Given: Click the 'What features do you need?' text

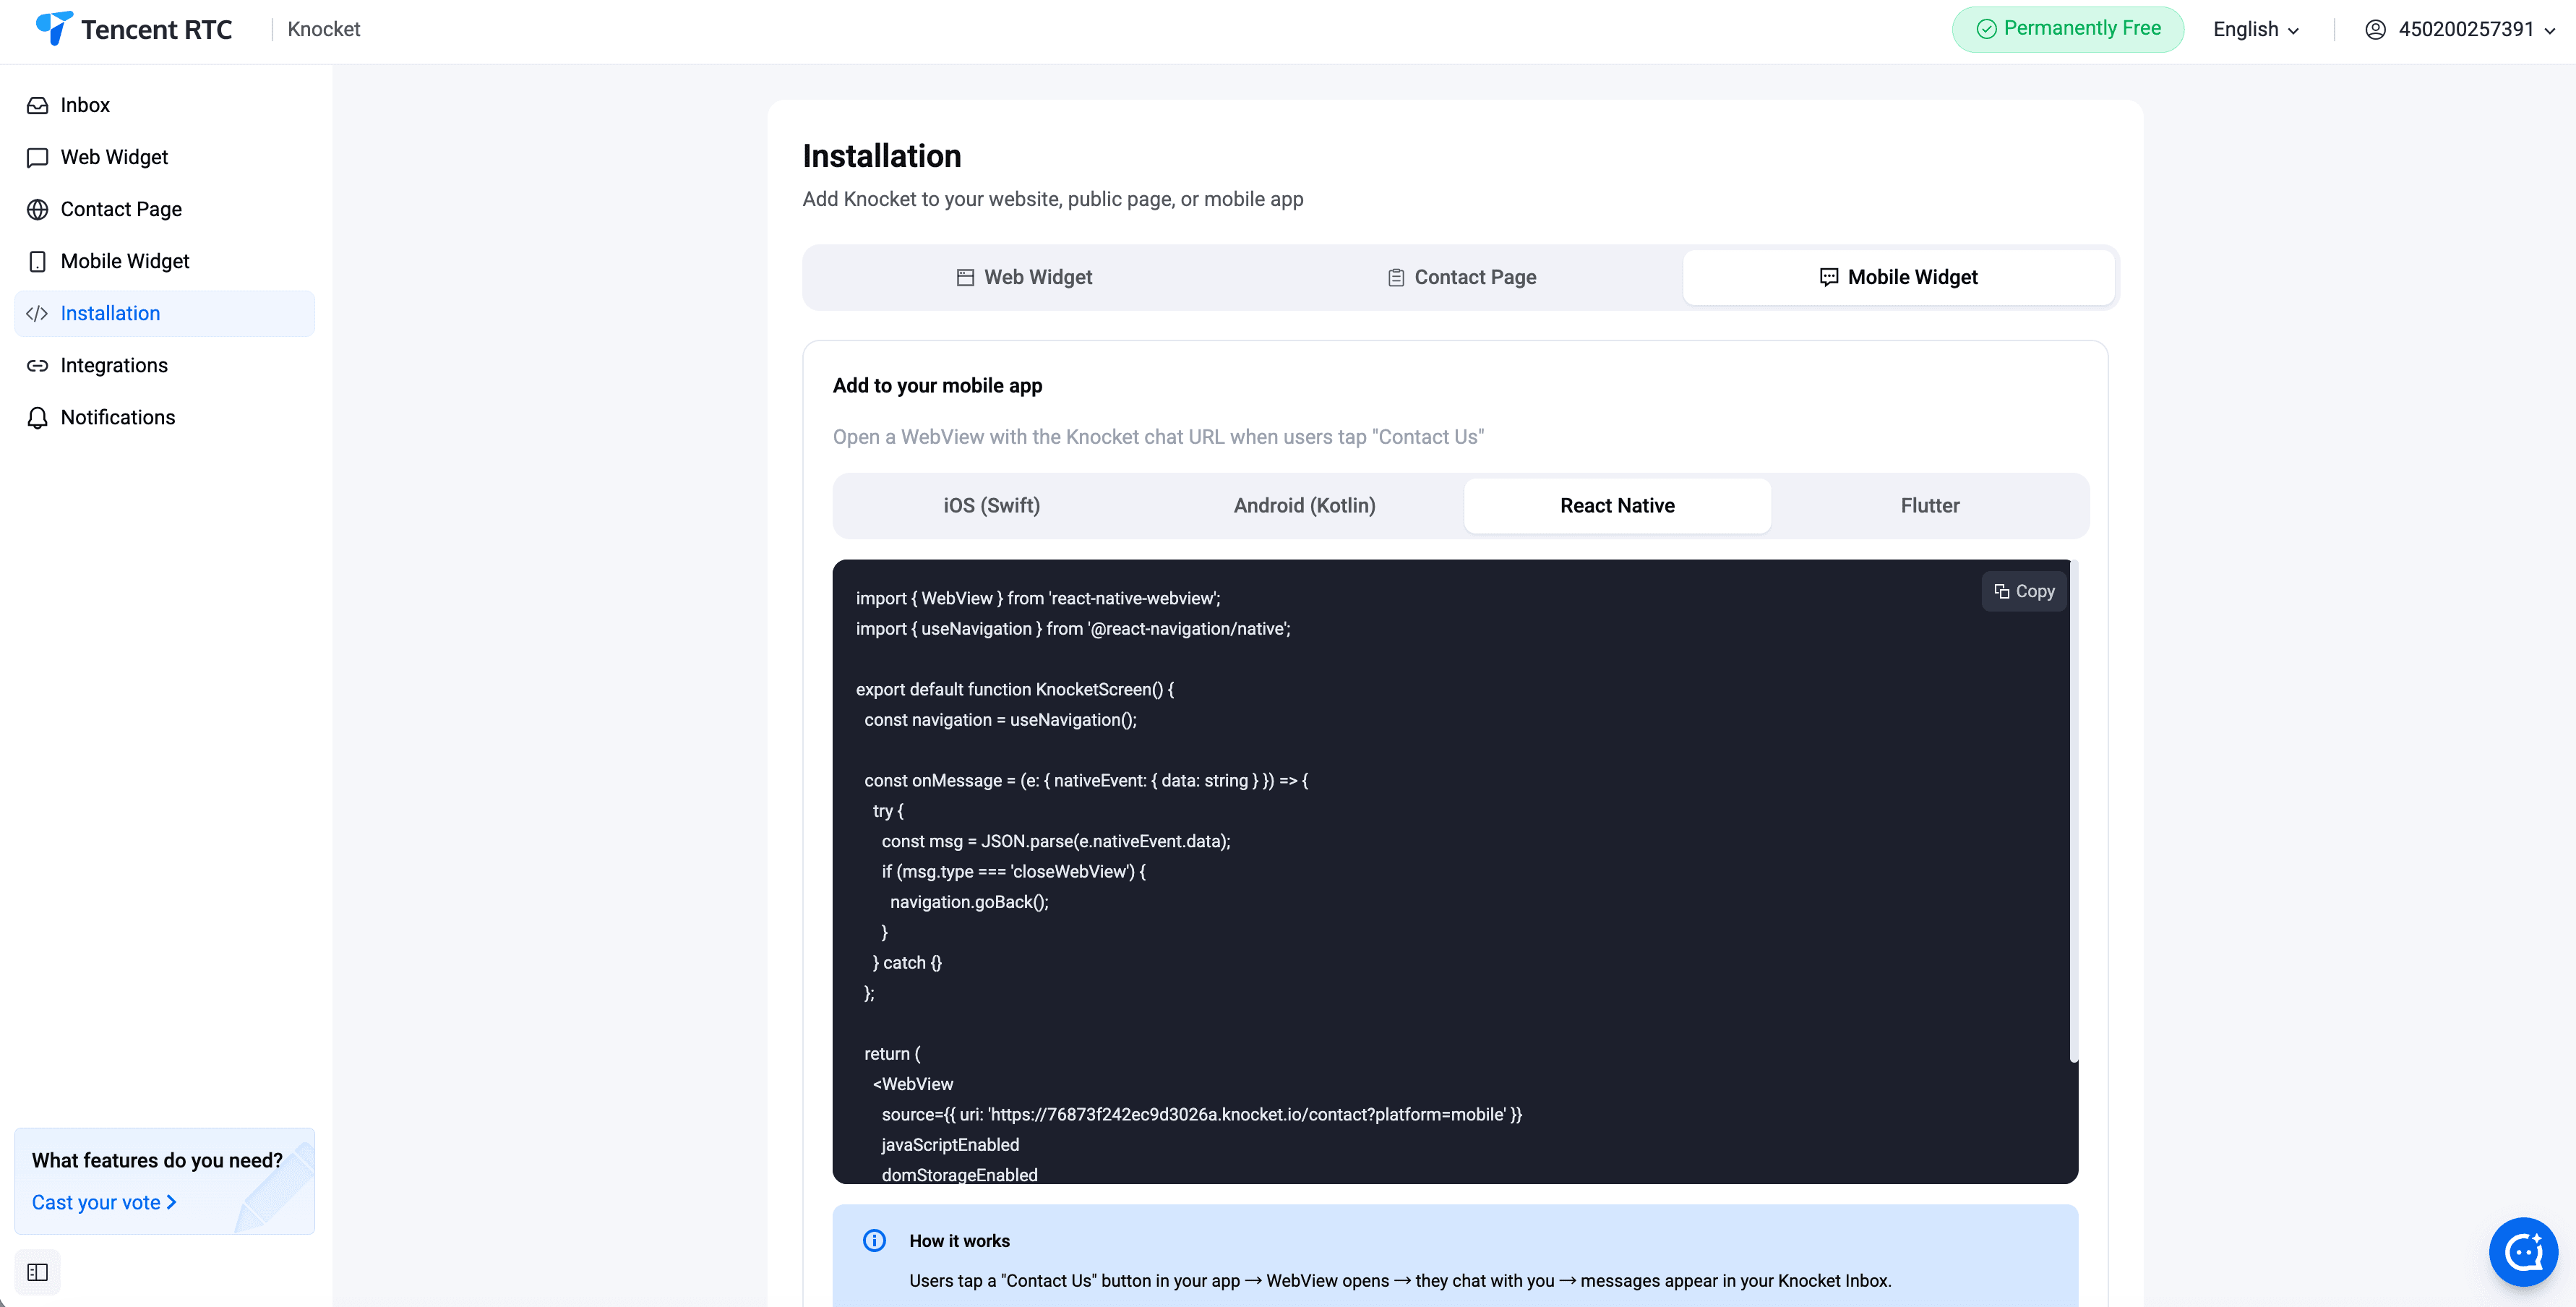Looking at the screenshot, I should [157, 1160].
